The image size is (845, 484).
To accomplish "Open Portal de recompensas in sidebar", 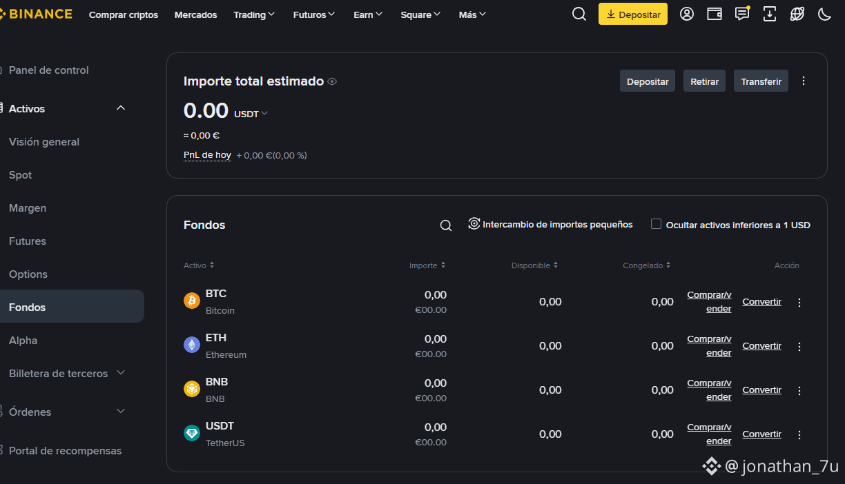I will pyautogui.click(x=65, y=451).
